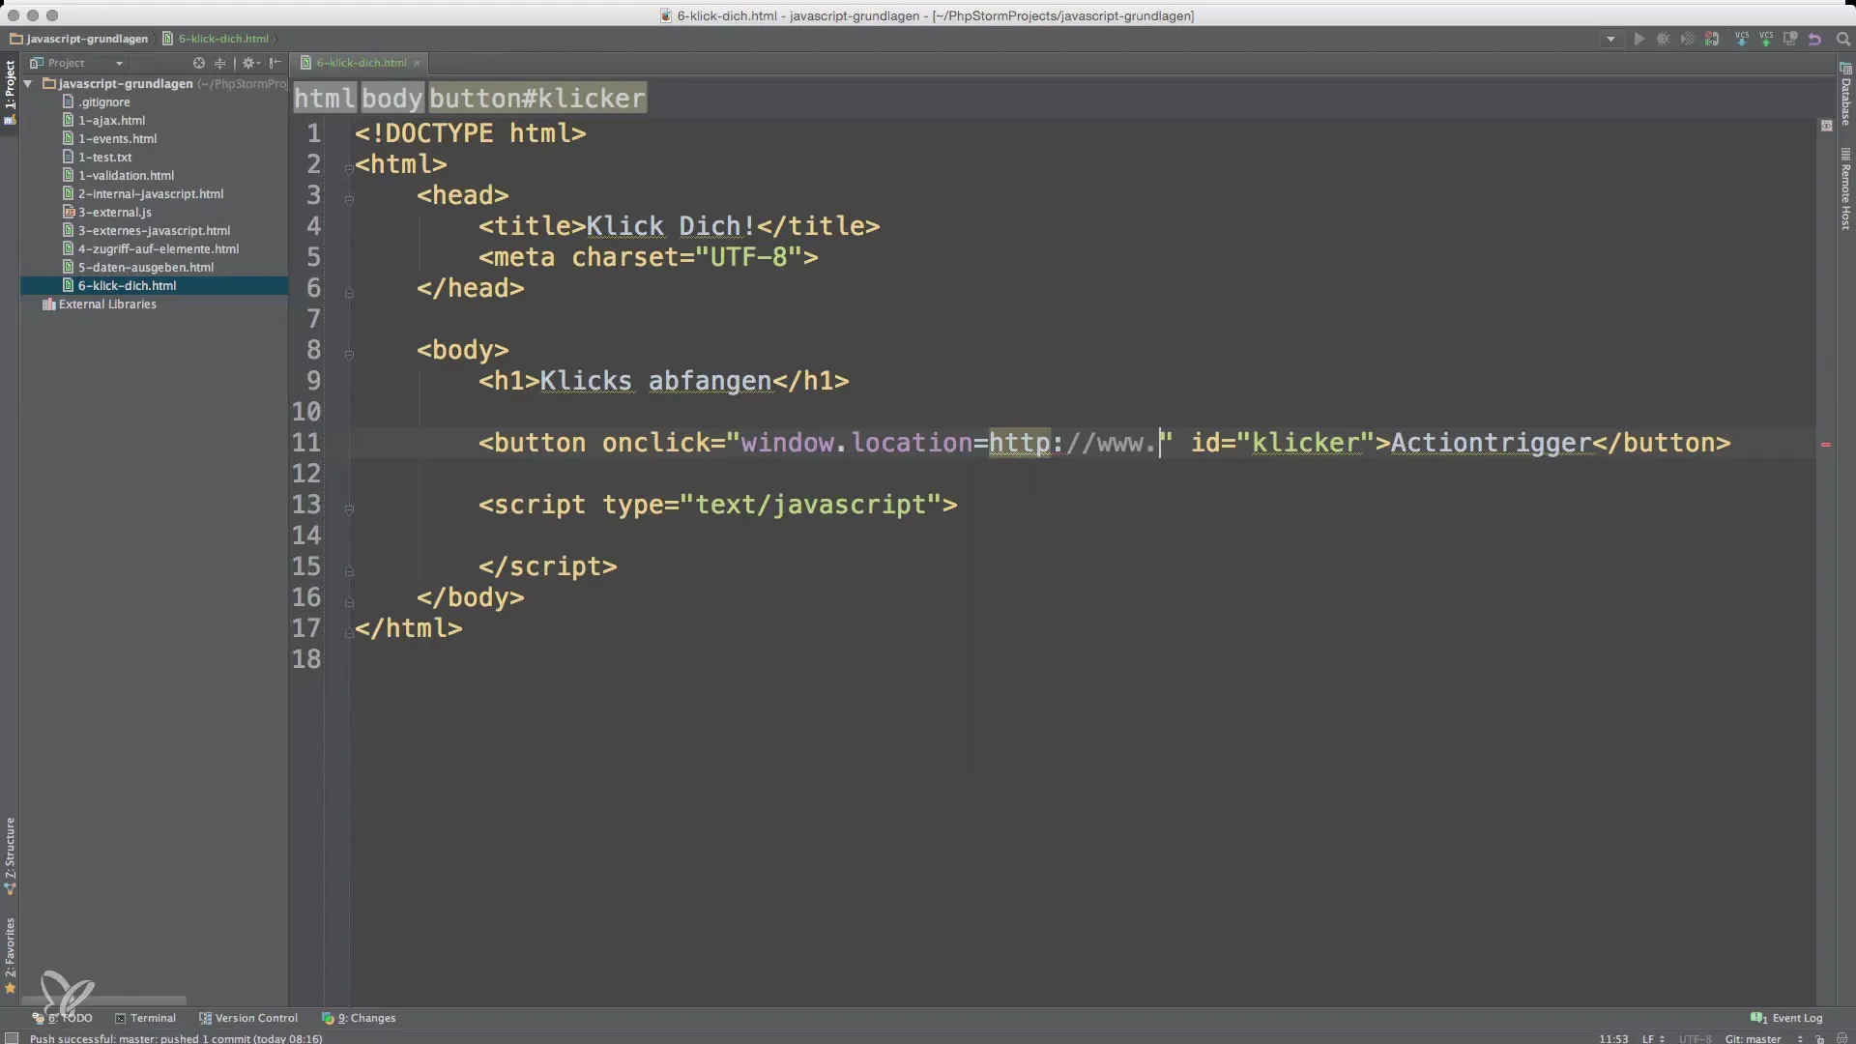Click the compare/show history icon in toolbar
This screenshot has height=1044, width=1856.
coord(1790,40)
